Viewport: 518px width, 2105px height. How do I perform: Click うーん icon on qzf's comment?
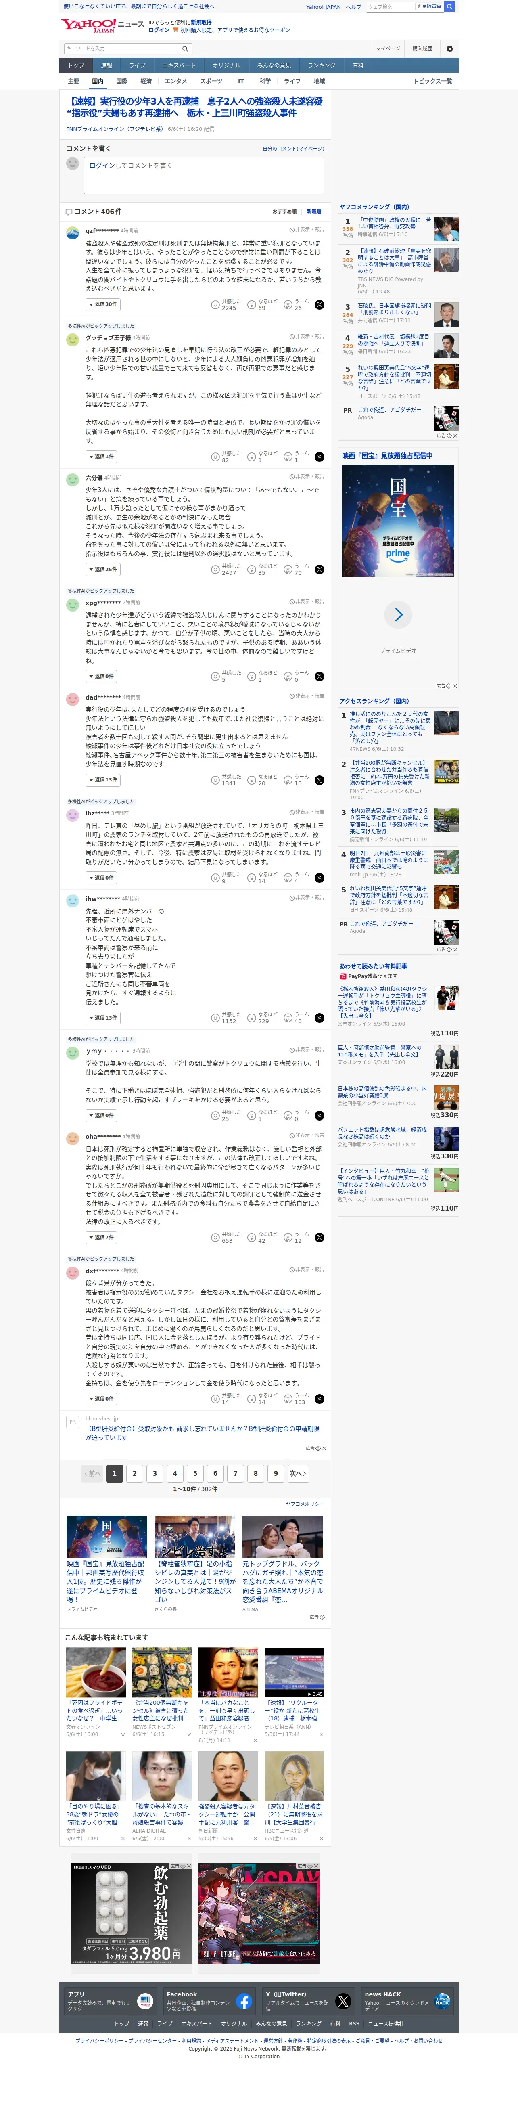point(288,305)
